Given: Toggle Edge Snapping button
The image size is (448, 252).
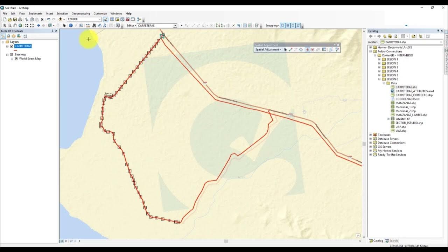Looking at the screenshot, I should click(x=298, y=26).
